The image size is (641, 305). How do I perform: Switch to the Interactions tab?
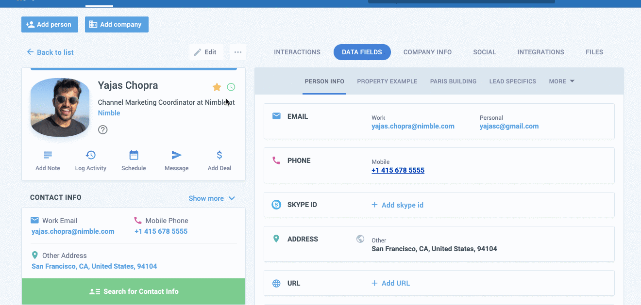coord(297,52)
